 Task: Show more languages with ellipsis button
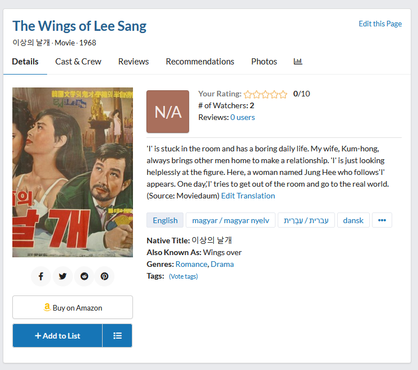click(382, 220)
